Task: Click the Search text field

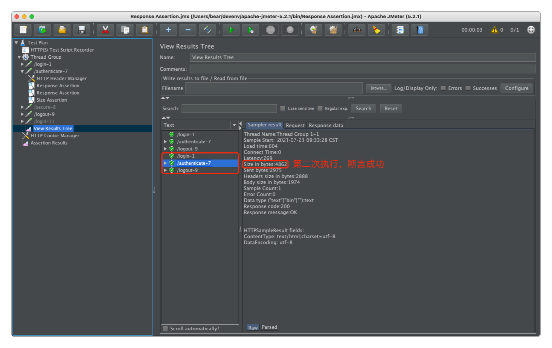Action: (229, 108)
